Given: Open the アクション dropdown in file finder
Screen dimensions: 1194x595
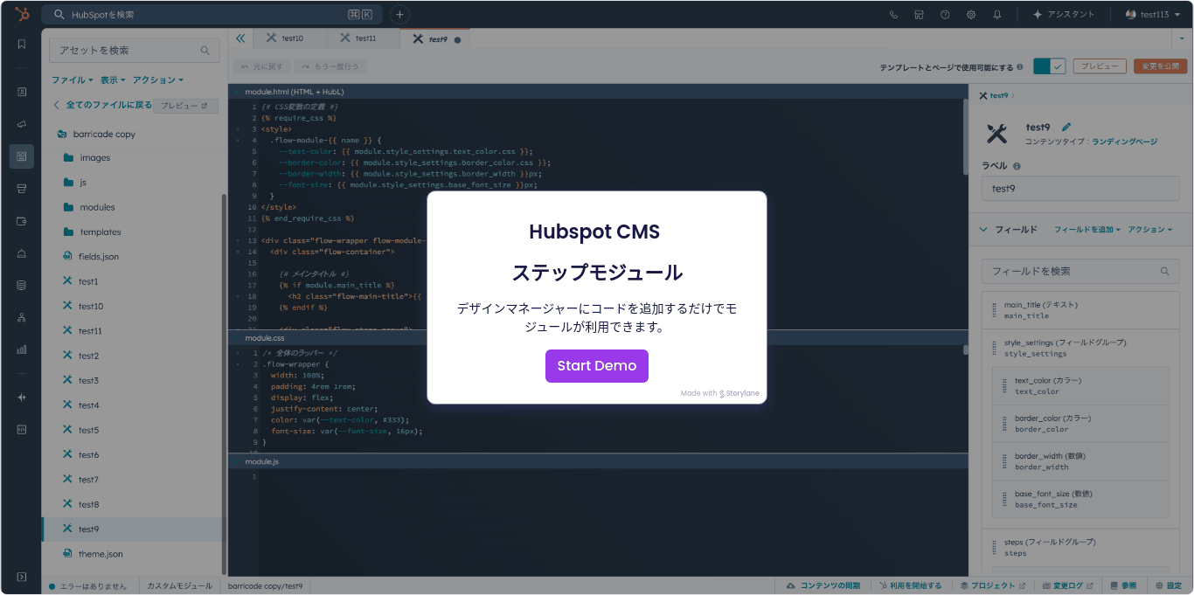Looking at the screenshot, I should (x=157, y=80).
